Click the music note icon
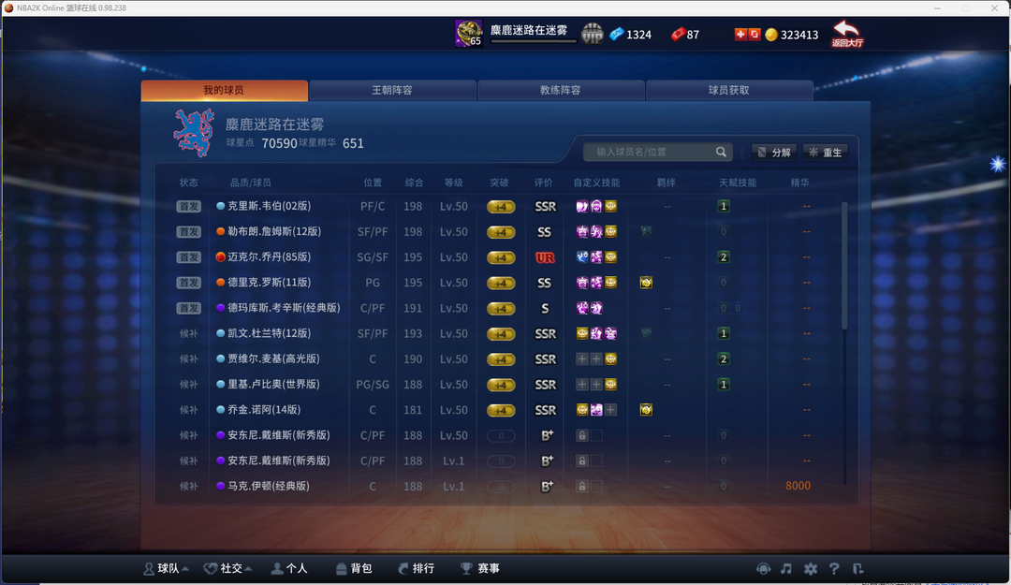1011x585 pixels. click(786, 568)
